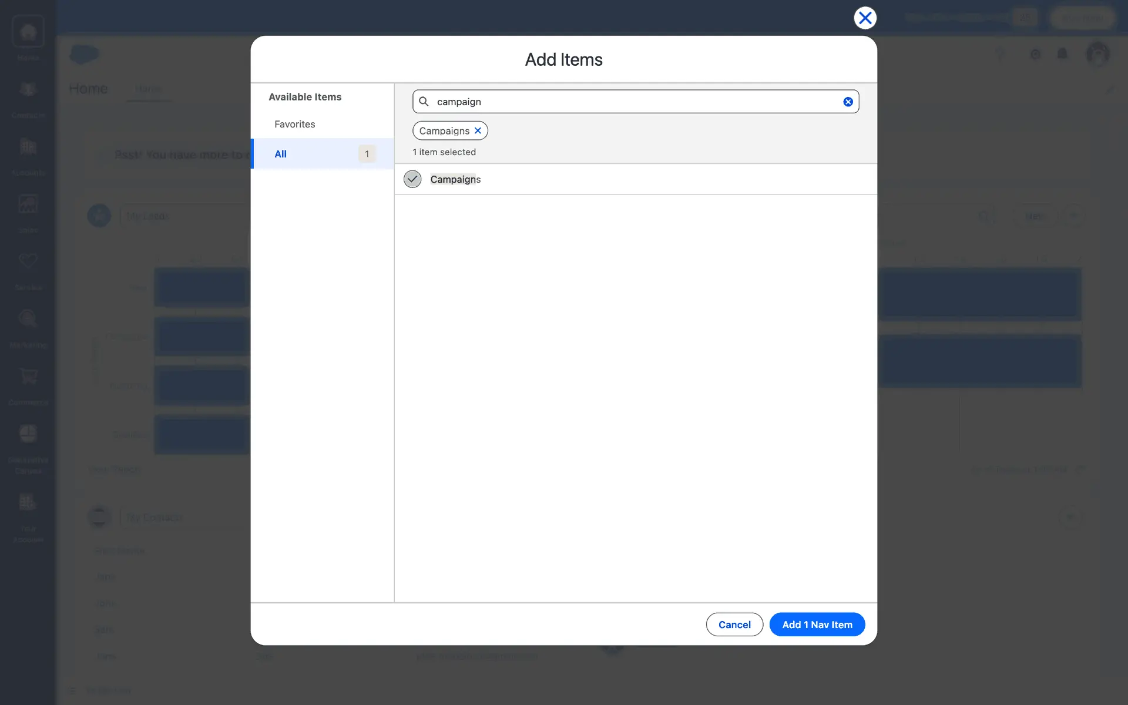Uncheck the Campaigns item checkmark
1128x705 pixels.
tap(412, 179)
